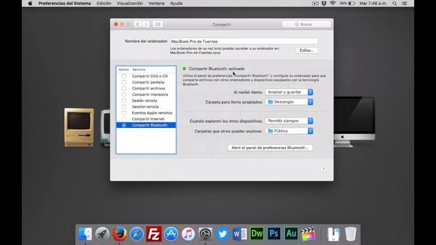Open the App Store dock icon

171,234
